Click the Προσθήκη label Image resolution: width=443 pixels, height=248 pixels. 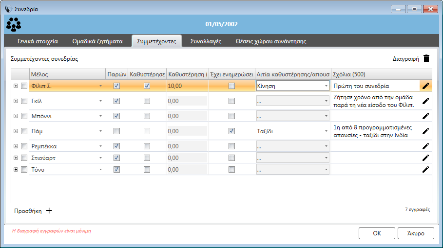(28, 211)
